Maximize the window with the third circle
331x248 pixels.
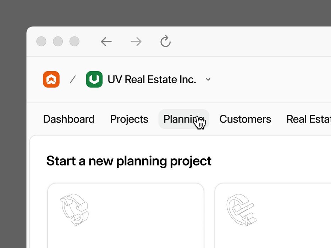[75, 41]
